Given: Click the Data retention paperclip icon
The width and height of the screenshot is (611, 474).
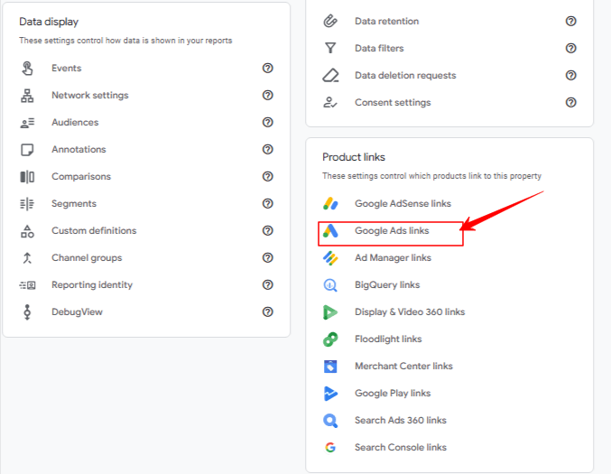Looking at the screenshot, I should [x=330, y=21].
